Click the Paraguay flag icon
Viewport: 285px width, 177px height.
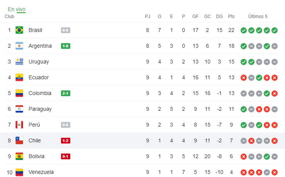(x=19, y=109)
